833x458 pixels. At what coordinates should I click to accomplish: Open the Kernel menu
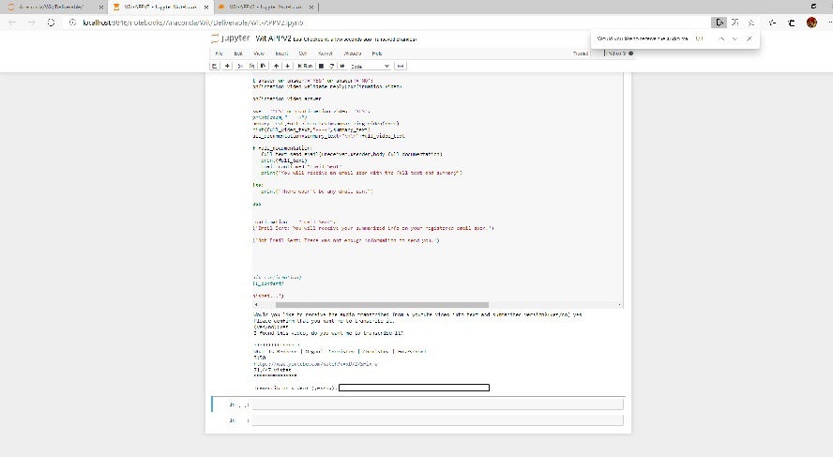tap(326, 53)
